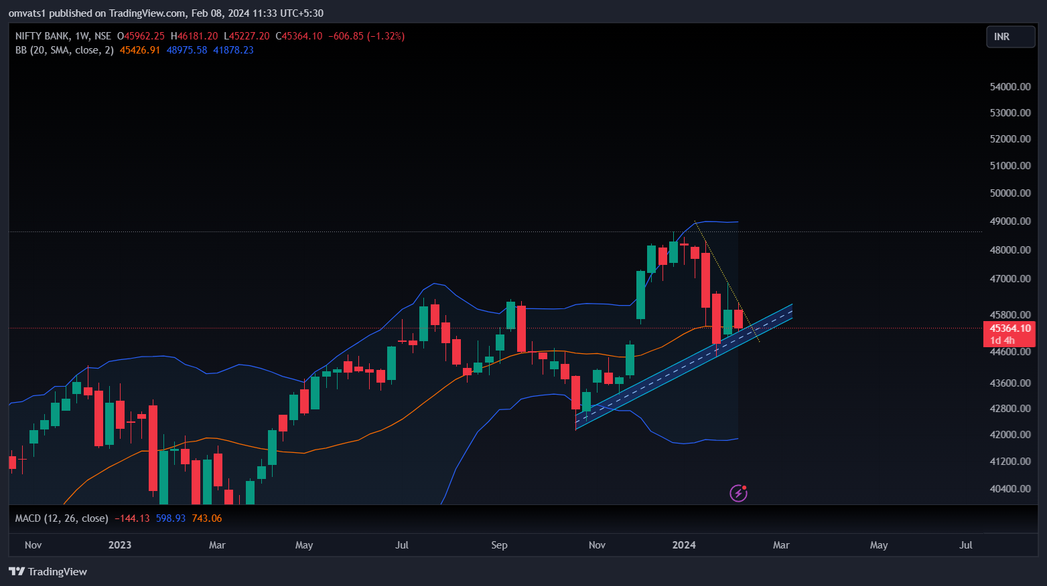Click the Mar label after 2024 on the time axis
The image size is (1047, 586).
781,545
